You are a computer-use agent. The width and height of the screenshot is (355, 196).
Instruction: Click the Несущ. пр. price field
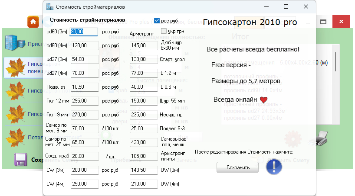144,115
